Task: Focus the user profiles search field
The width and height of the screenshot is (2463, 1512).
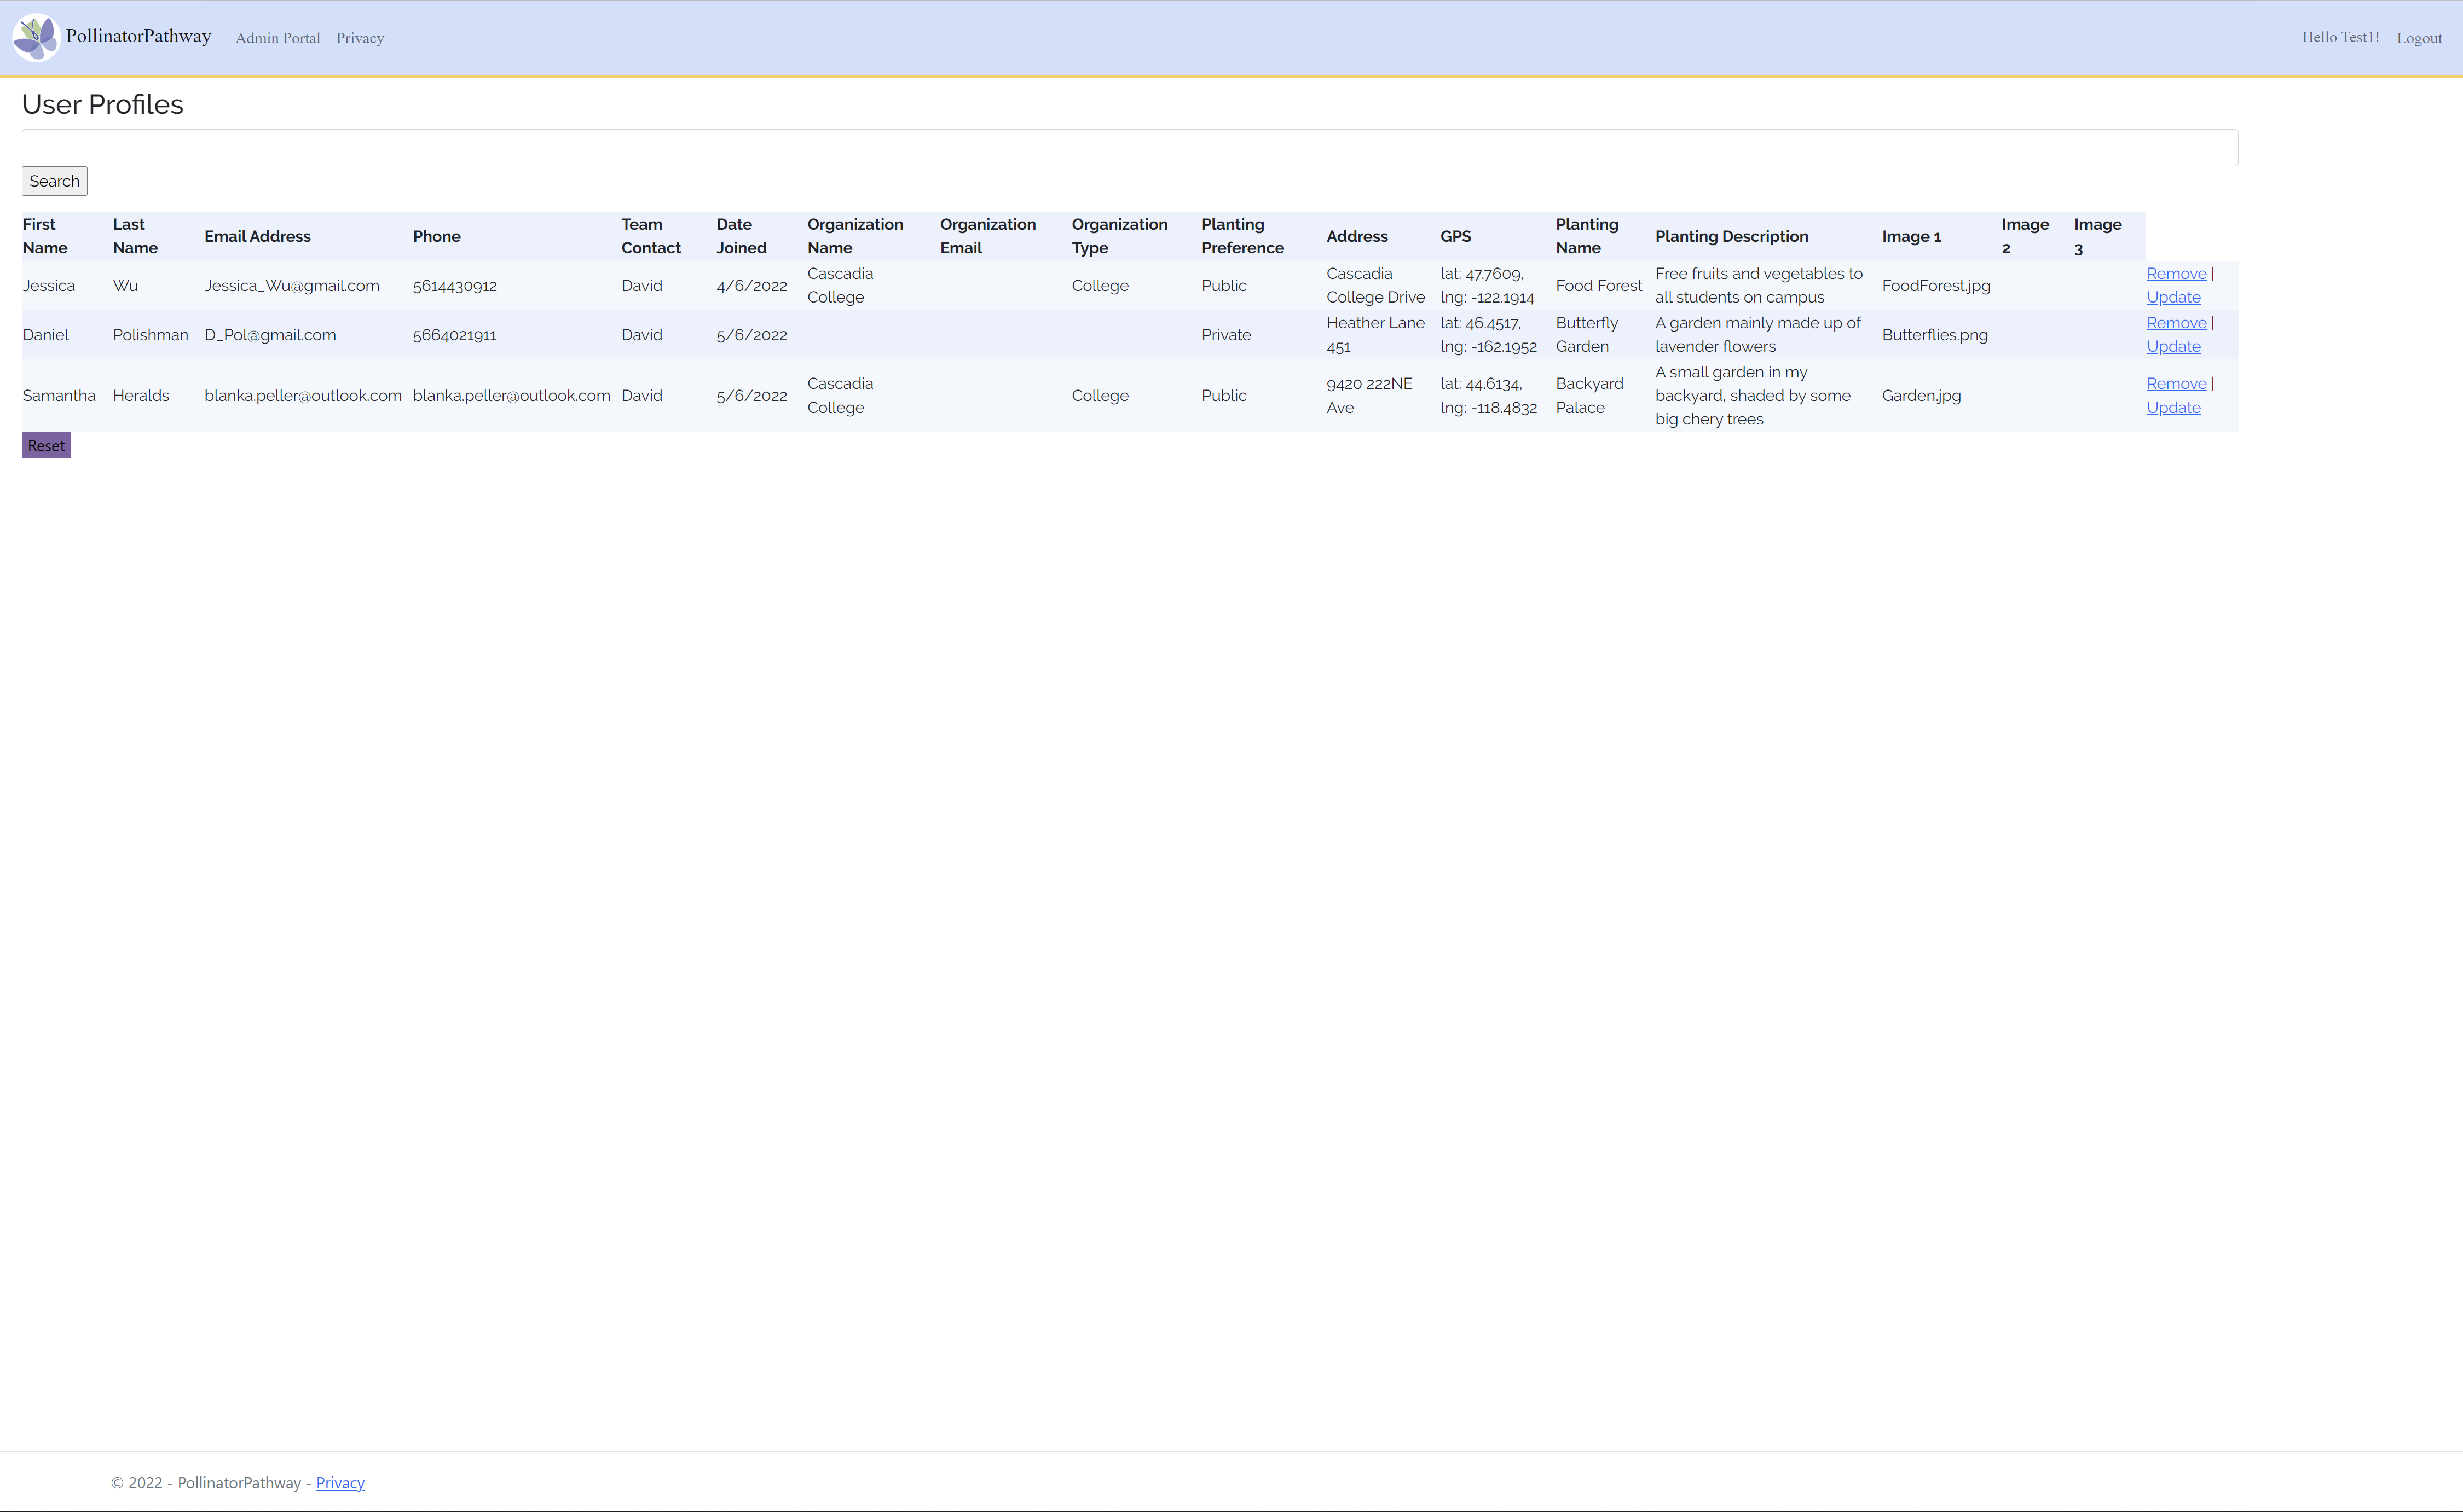Action: (x=1130, y=148)
